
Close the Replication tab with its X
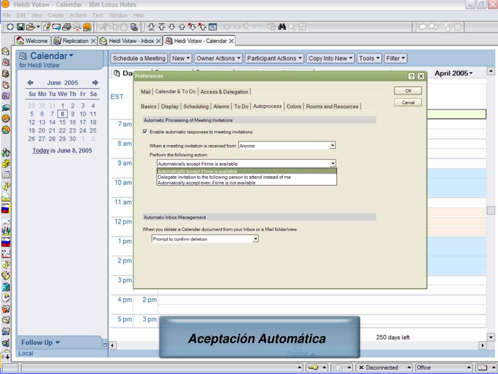pos(93,41)
